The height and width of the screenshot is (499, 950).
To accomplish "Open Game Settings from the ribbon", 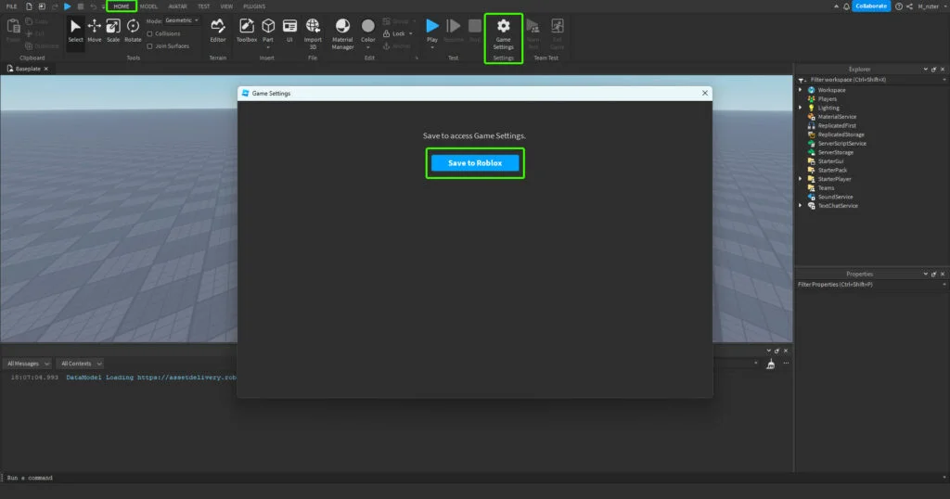I will click(x=503, y=32).
